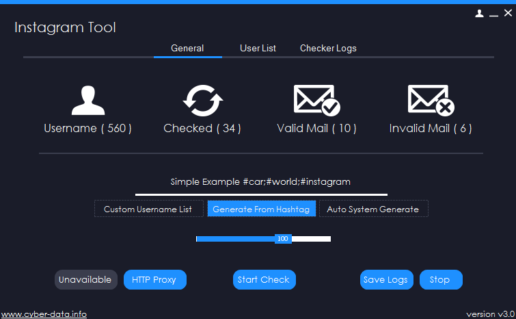Minimize the Instagram Tool window
516x319 pixels.
493,14
